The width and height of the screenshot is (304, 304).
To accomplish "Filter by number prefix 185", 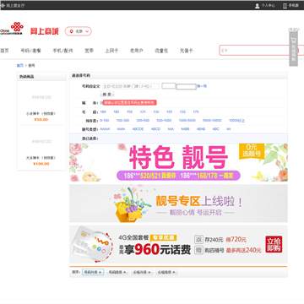I will (x=117, y=112).
